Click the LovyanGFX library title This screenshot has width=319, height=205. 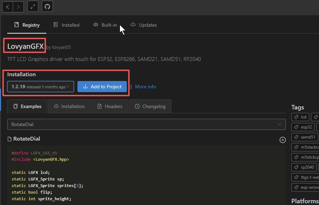coord(26,46)
